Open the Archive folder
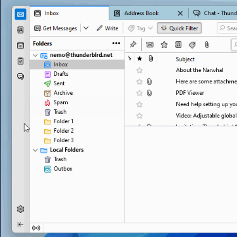 click(x=77, y=93)
